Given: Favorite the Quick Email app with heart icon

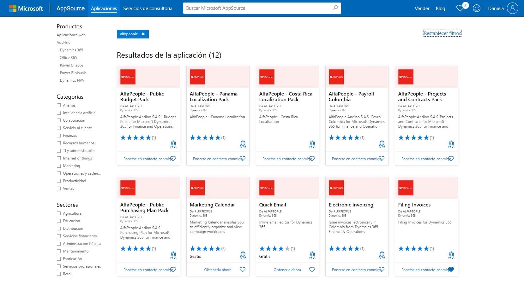Looking at the screenshot, I should 312,270.
